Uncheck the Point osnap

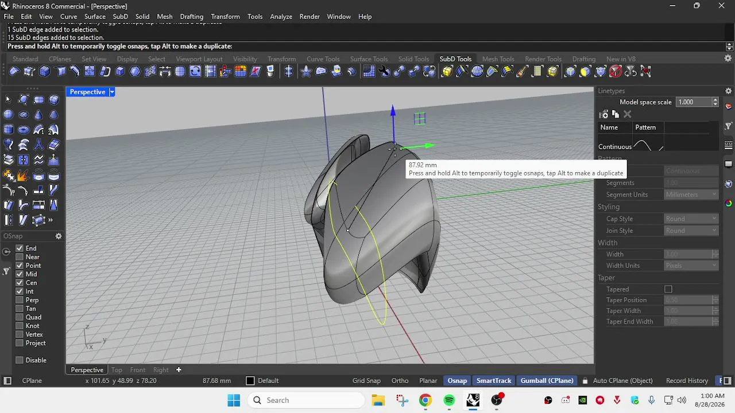[20, 266]
